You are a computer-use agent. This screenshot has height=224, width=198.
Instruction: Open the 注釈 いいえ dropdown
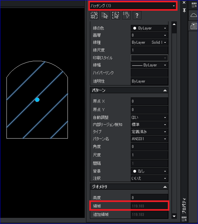[x=149, y=178]
